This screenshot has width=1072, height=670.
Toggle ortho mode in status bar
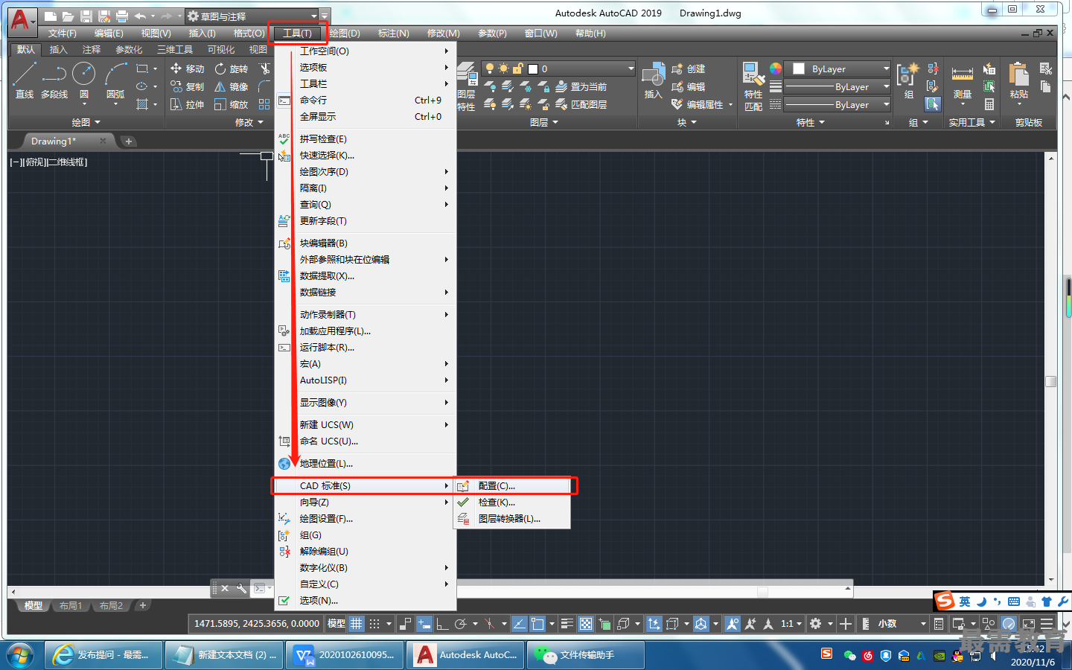442,624
